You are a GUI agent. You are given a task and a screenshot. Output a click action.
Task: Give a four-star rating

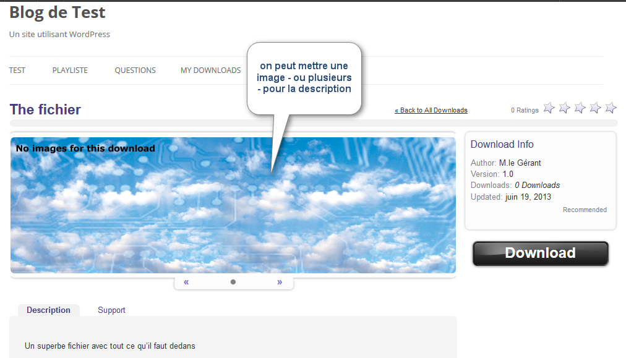595,108
